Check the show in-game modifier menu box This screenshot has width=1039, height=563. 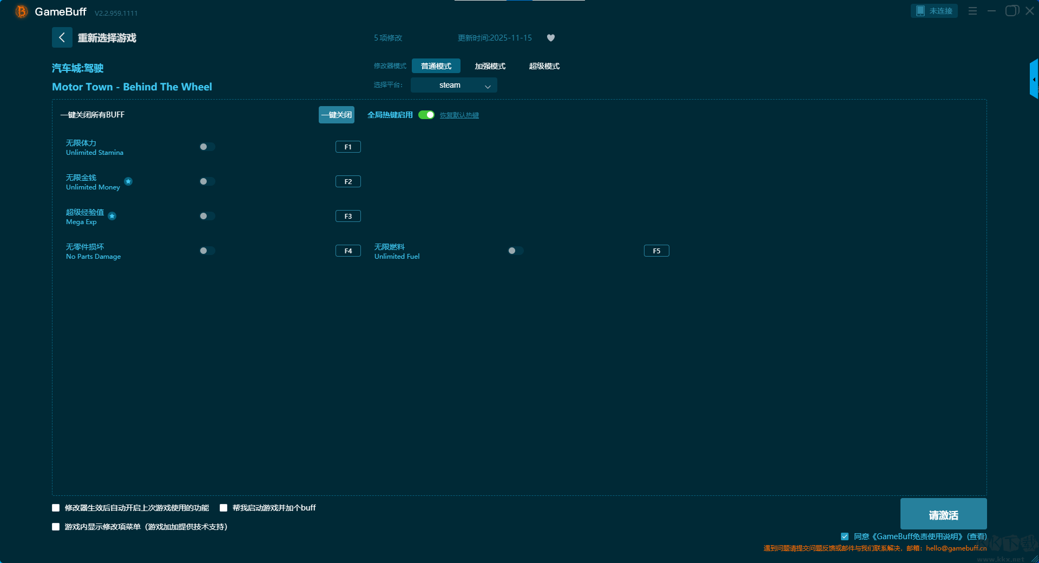(x=56, y=527)
